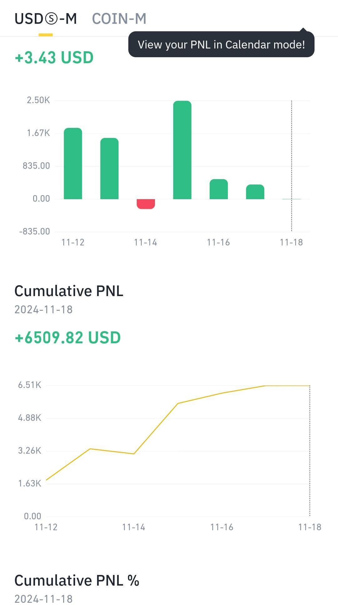Tap the +3.43 USD daily PNL value
The width and height of the screenshot is (338, 605).
pyautogui.click(x=54, y=58)
